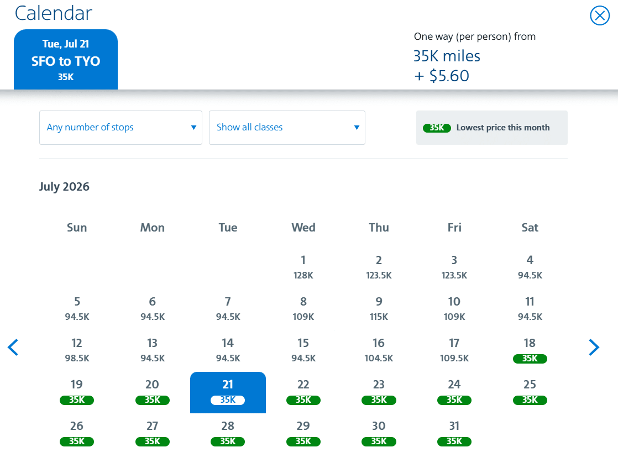Select the Tue, Jul 21 SFO to TYO tab
This screenshot has width=618, height=468.
pyautogui.click(x=66, y=60)
